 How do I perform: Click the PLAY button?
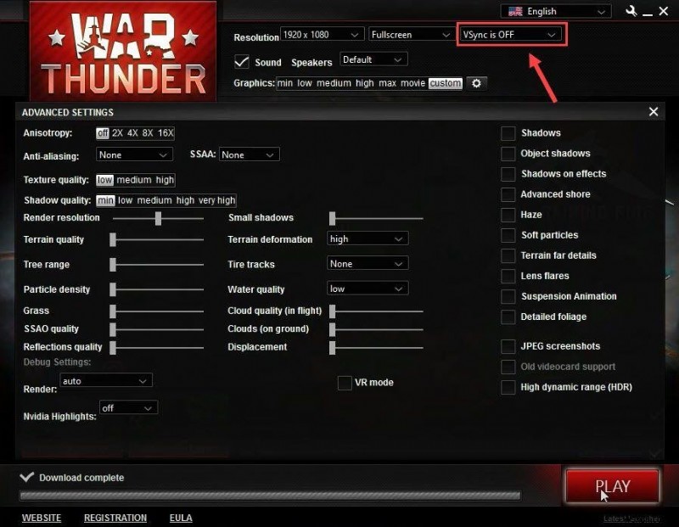[612, 485]
